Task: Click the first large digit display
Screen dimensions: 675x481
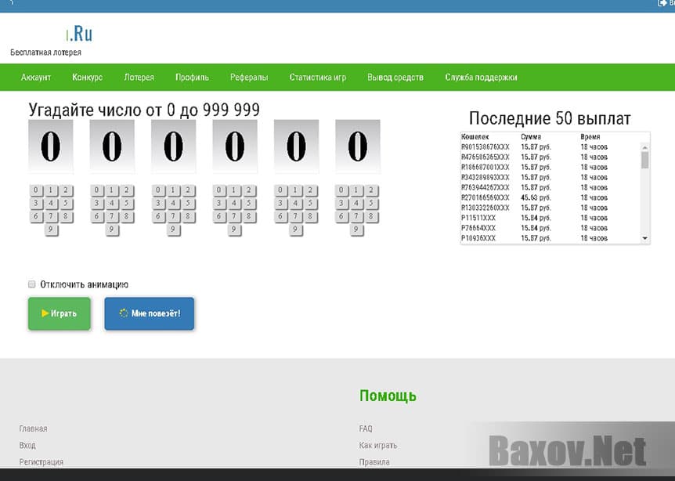Action: pos(51,146)
